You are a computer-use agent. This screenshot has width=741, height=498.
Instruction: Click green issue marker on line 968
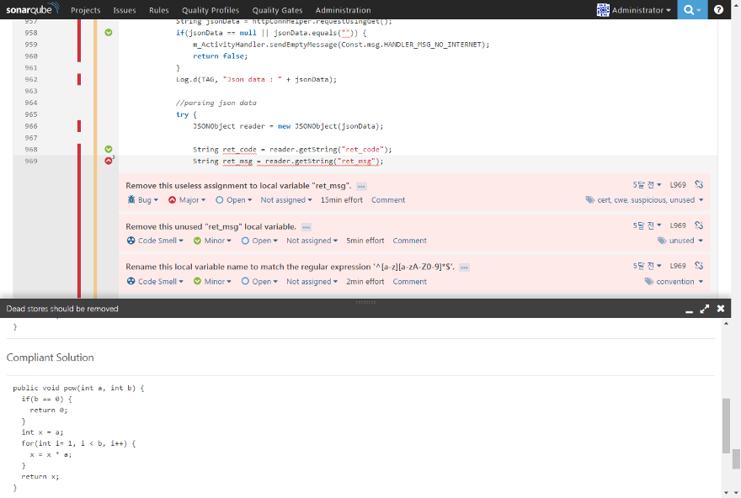(109, 149)
